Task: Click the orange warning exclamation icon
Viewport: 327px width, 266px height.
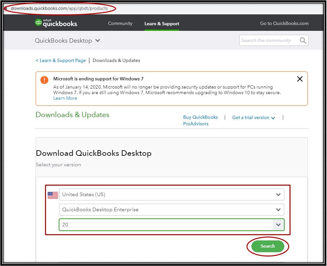Action: [44, 80]
